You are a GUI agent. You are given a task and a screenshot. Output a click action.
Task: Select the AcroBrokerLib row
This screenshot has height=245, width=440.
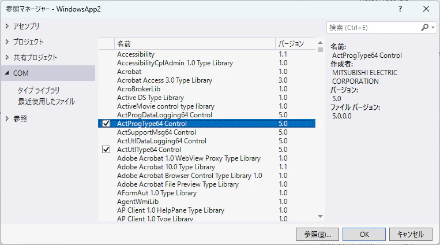click(x=207, y=89)
